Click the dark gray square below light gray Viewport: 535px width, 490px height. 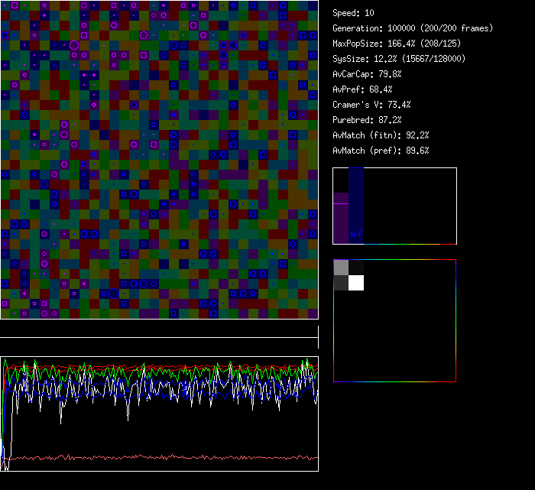tap(341, 283)
